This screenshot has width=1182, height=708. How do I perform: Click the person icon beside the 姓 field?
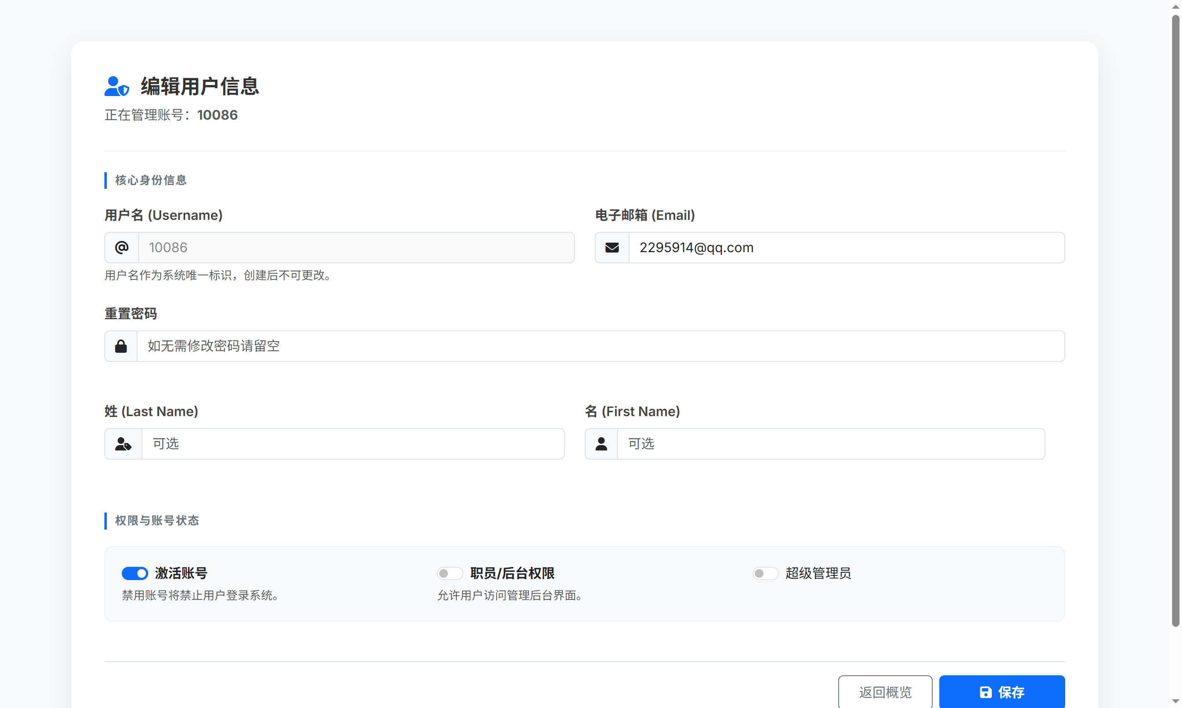[123, 444]
